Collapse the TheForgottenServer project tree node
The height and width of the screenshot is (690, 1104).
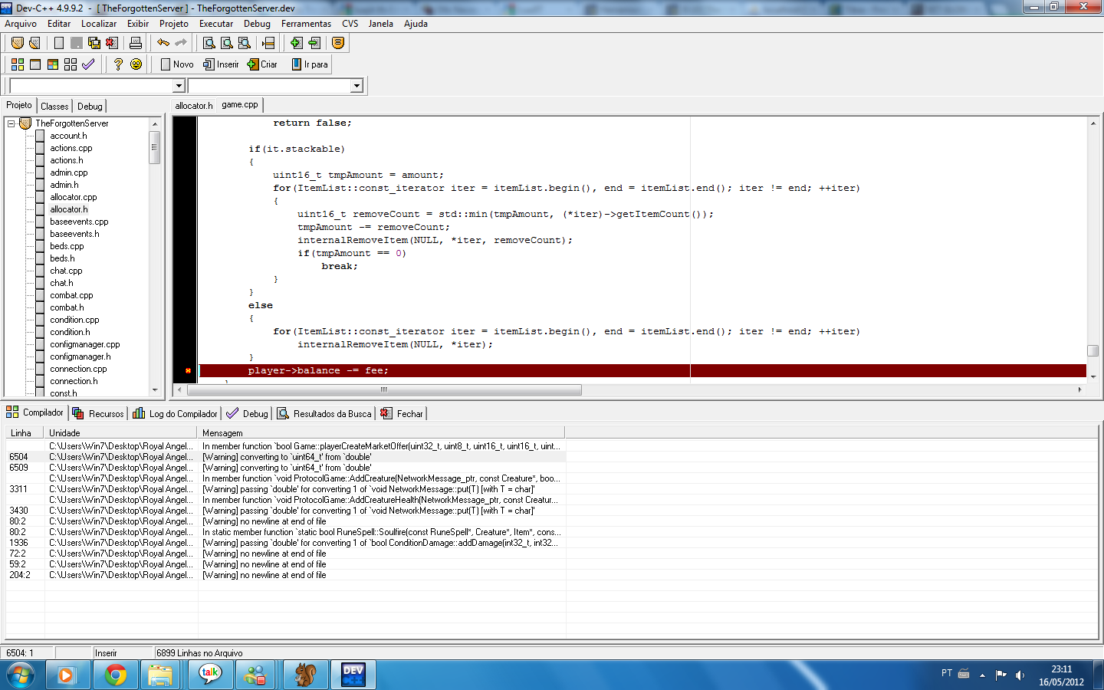point(11,123)
